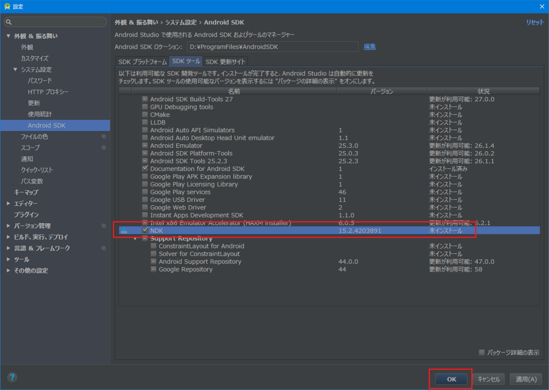Viewport: 549px width, 390px height.
Task: Open カスタマイズ settings page
Action: tap(35, 58)
